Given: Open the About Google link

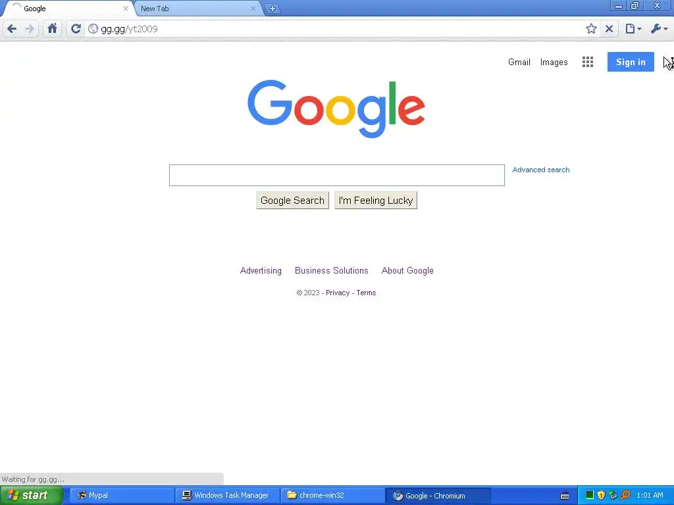Looking at the screenshot, I should 407,270.
